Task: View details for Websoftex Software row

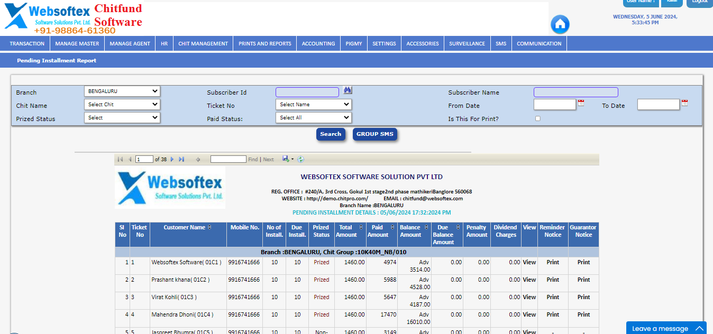Action: (529, 262)
